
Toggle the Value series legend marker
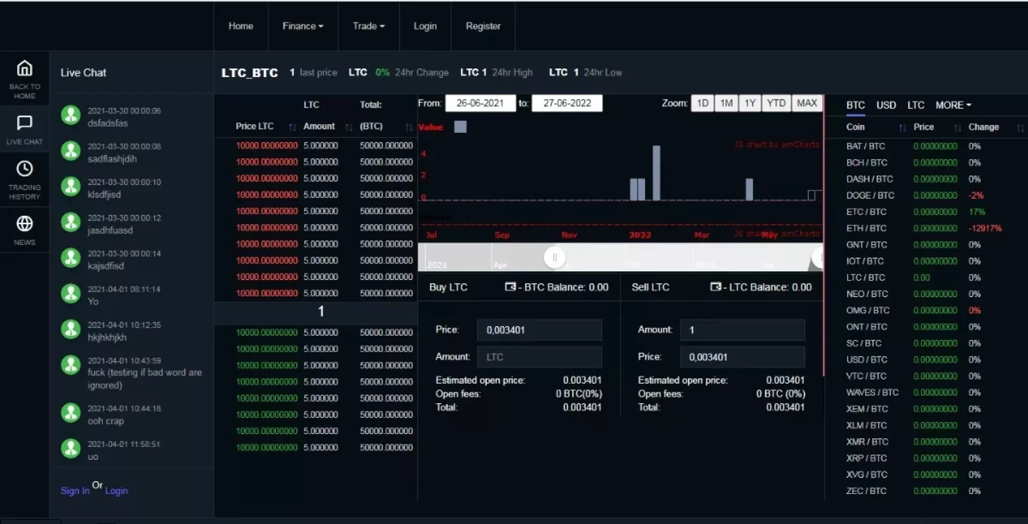460,127
